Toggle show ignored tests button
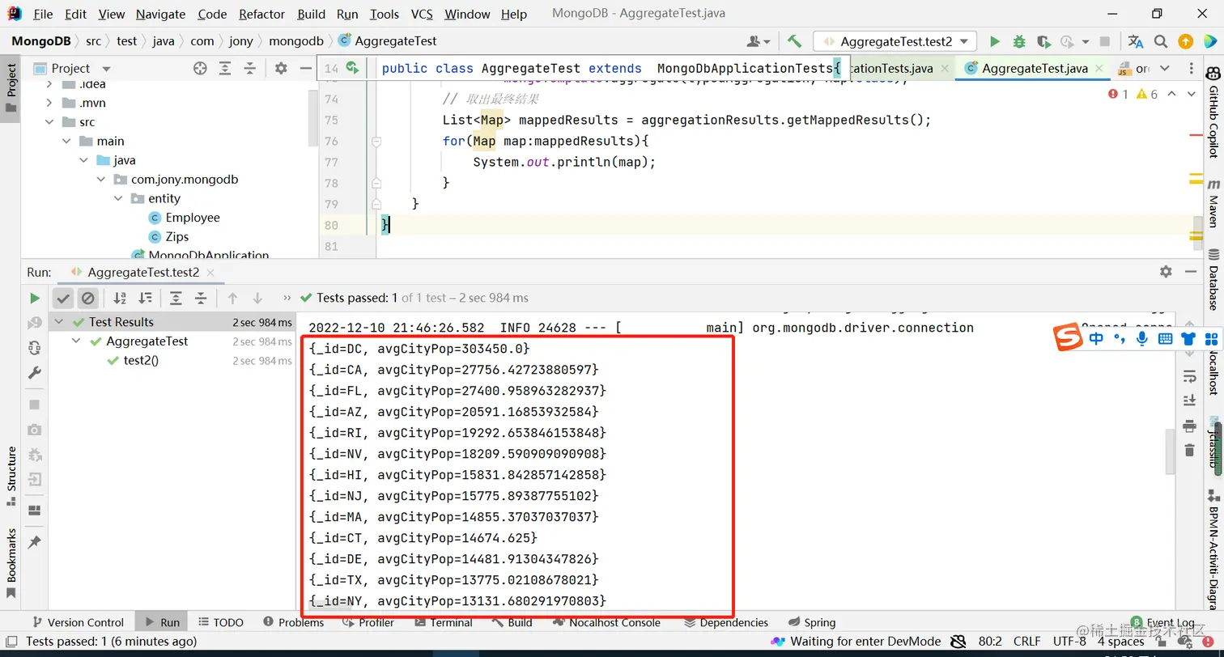 [x=87, y=299]
